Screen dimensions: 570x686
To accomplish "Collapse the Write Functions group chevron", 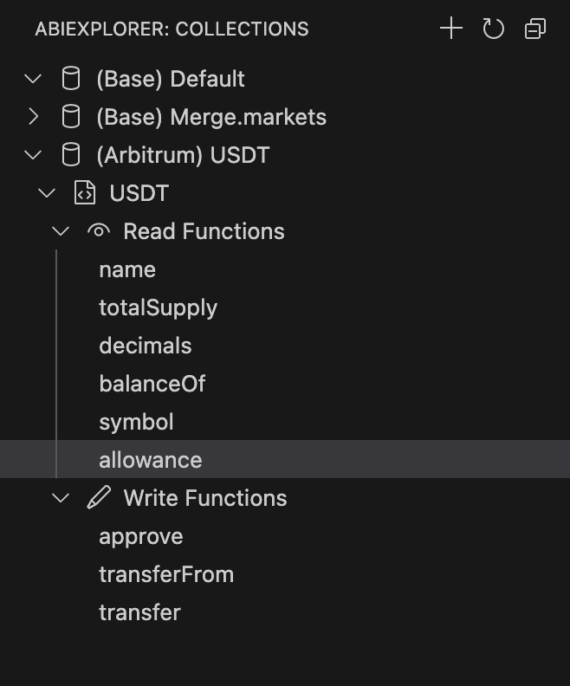I will (x=61, y=498).
